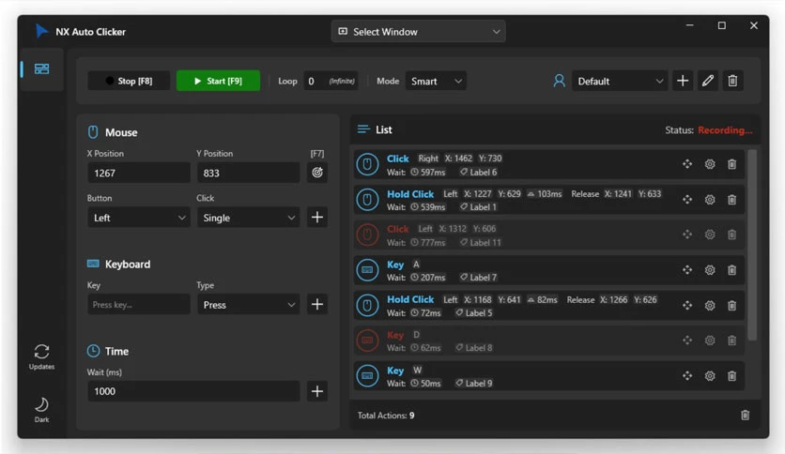Enable the disabled Label 11 click icon
This screenshot has width=785, height=454.
(367, 235)
